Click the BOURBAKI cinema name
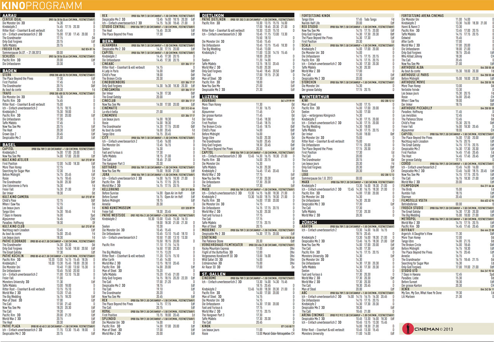Screen dimensions: 494x342 pos(209,101)
